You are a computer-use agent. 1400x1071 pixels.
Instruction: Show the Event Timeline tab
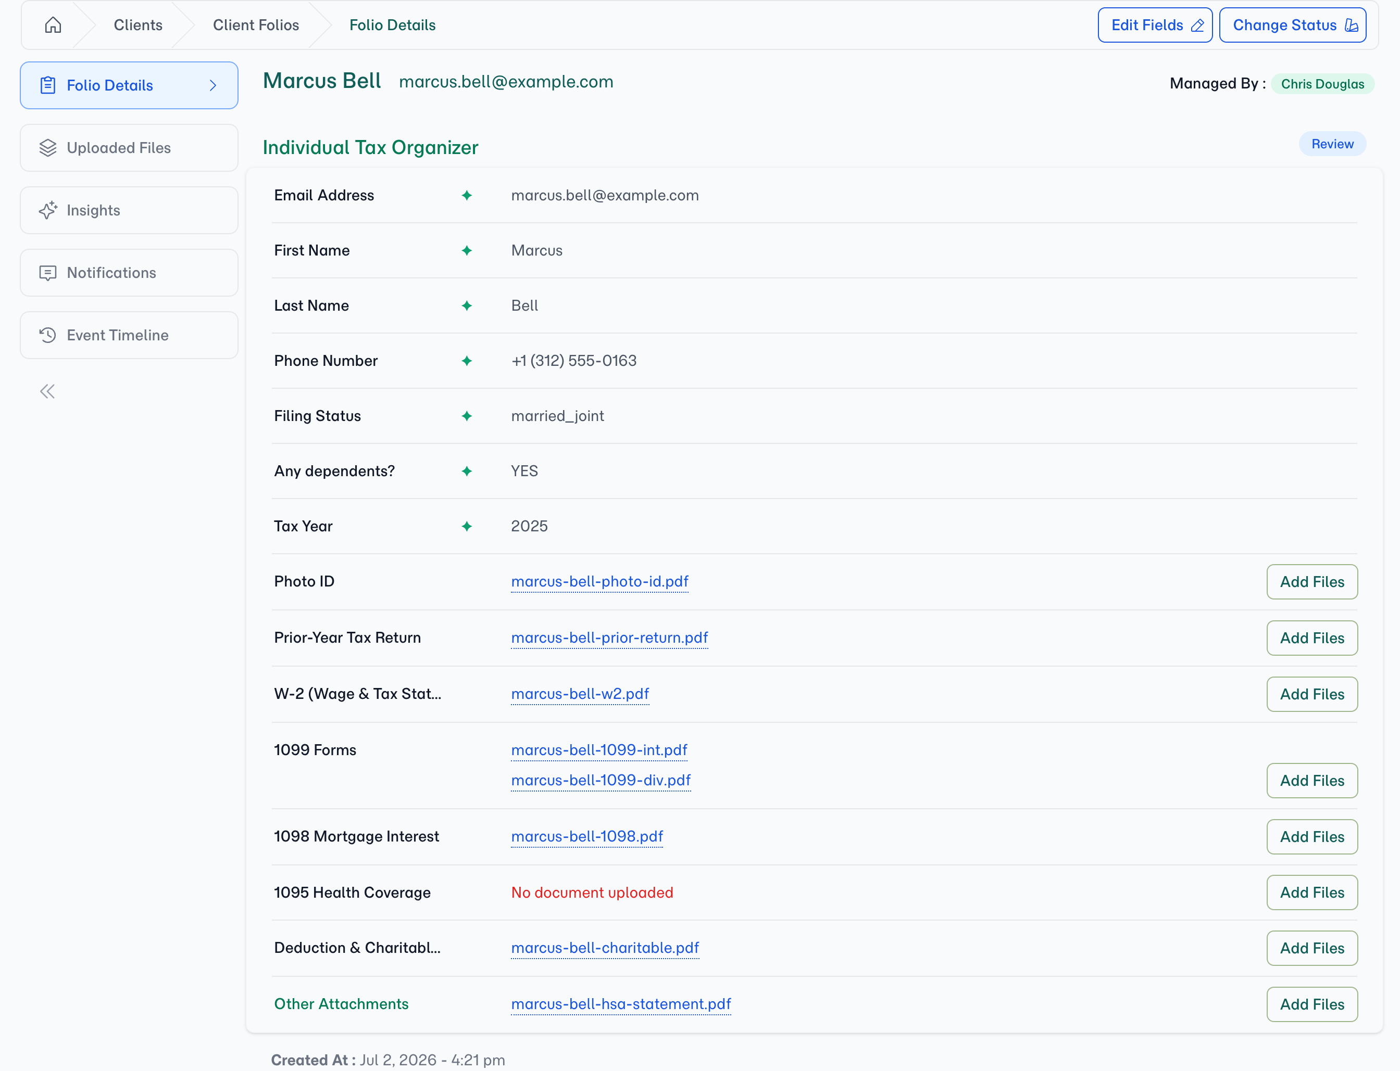[129, 335]
